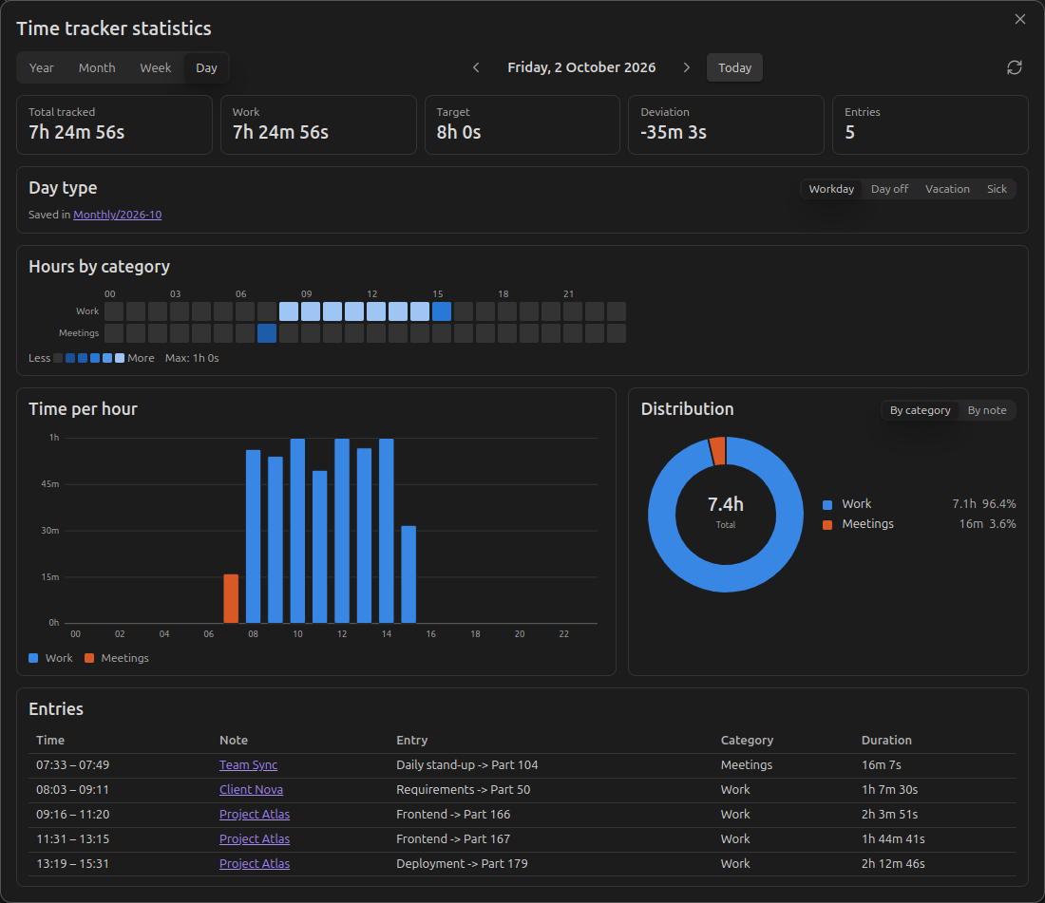This screenshot has width=1045, height=903.
Task: Click the time 09:16 – 11:20
Action: [x=72, y=815]
